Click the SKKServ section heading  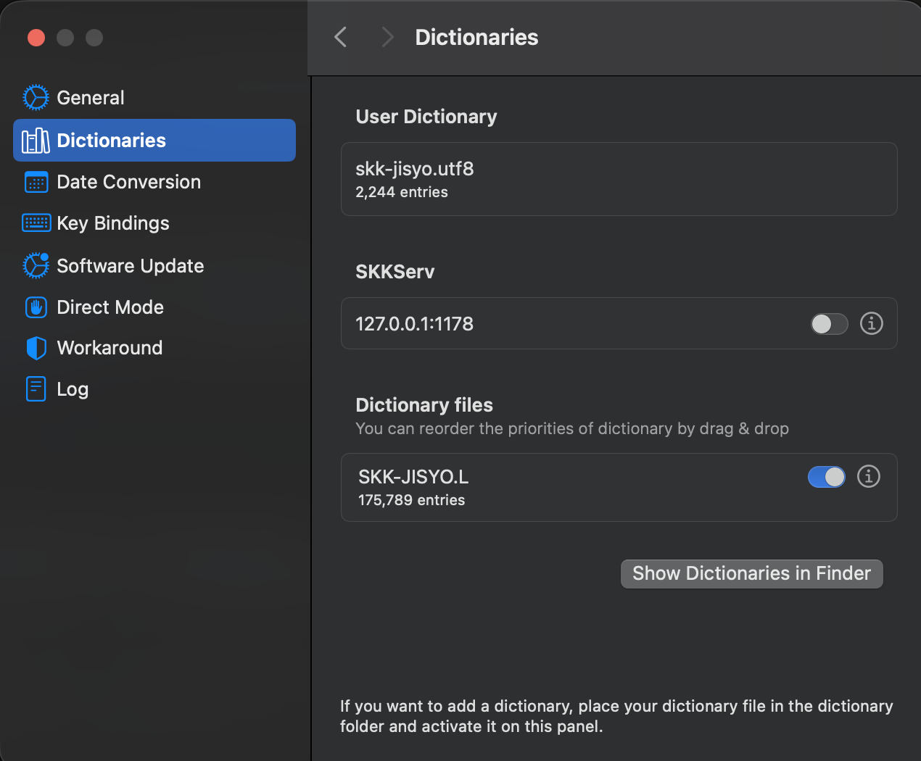(395, 272)
